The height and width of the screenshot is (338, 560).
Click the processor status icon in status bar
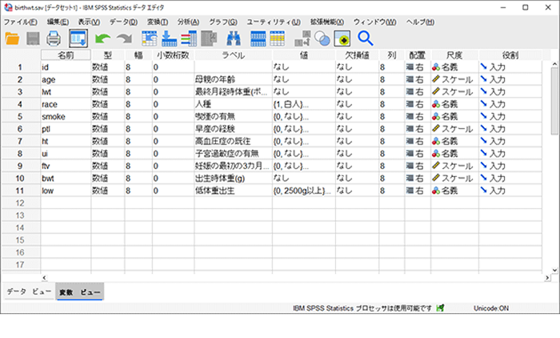[440, 308]
